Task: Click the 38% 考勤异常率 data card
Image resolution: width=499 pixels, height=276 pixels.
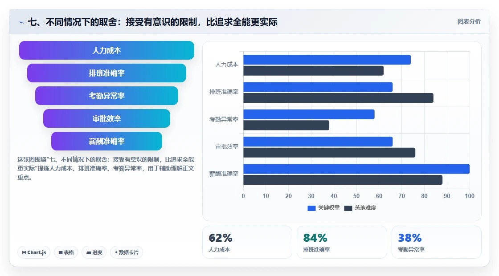Action: pos(436,242)
